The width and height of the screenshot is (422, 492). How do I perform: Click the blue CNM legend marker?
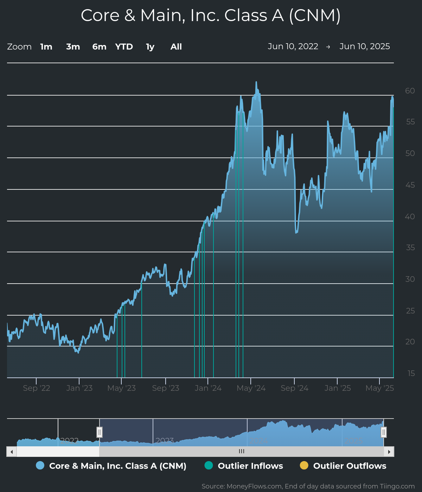click(x=40, y=465)
